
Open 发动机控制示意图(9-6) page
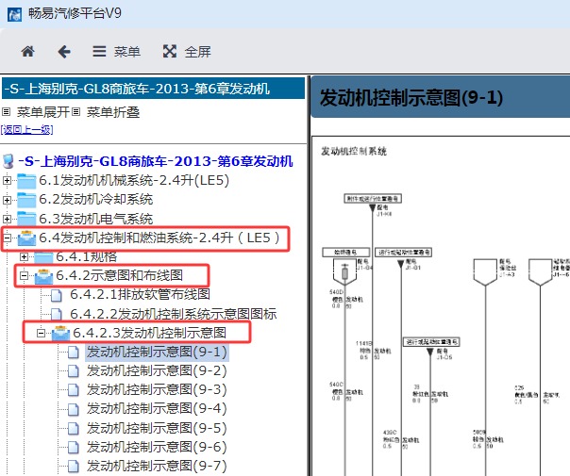(157, 448)
